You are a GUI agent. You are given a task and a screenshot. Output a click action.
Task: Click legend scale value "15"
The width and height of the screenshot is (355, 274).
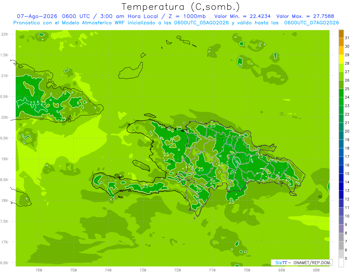point(347,174)
